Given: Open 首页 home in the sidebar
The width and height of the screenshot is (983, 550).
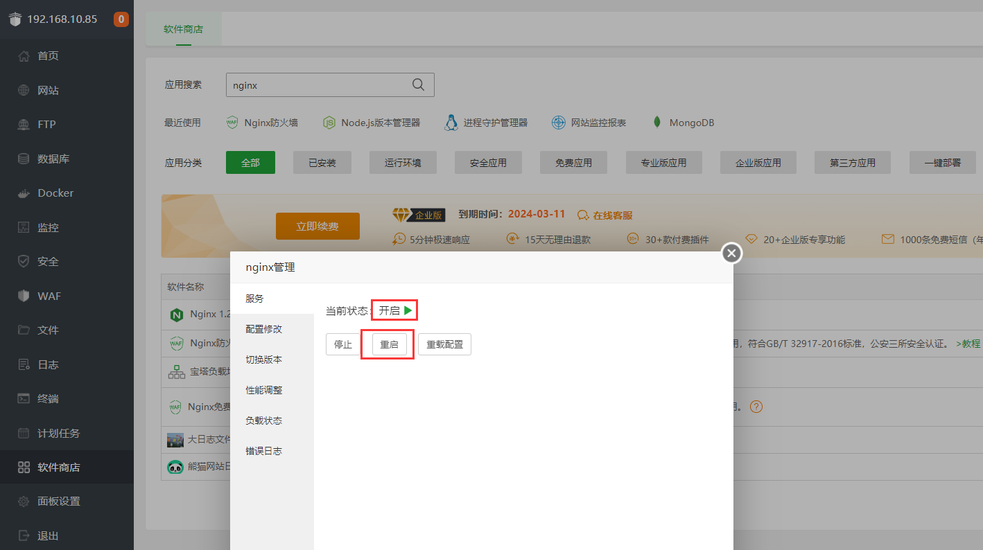Looking at the screenshot, I should click(x=67, y=56).
